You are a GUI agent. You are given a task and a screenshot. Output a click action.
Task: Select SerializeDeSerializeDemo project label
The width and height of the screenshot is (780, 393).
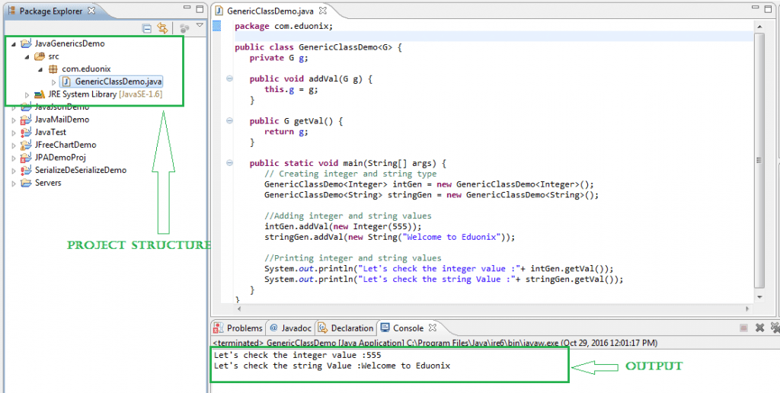click(x=81, y=170)
